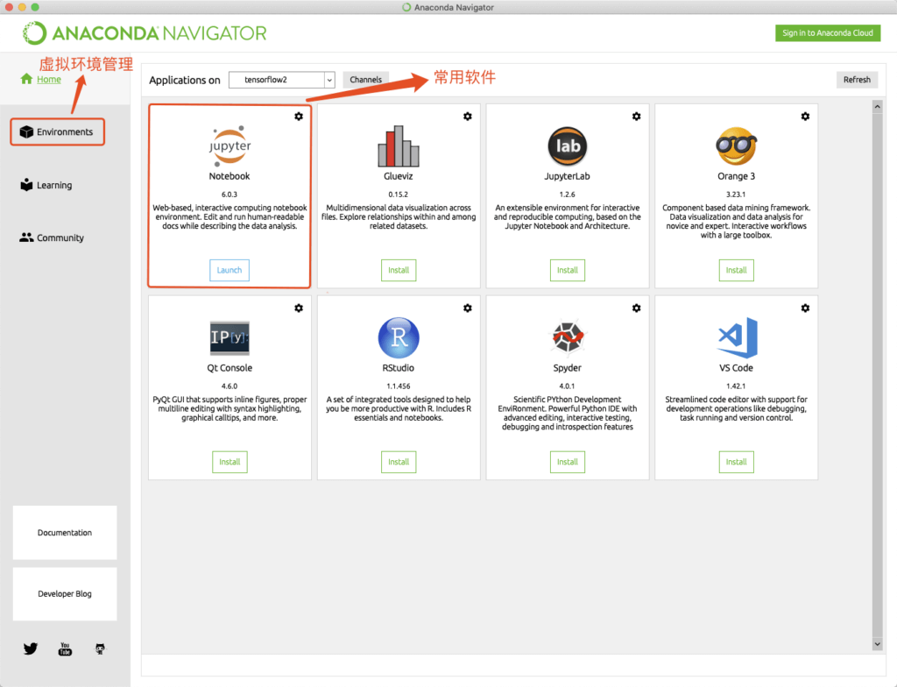
Task: Open the YouTube link icon
Action: (x=65, y=648)
